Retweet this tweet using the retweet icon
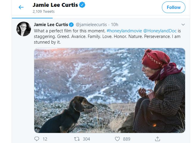Image resolution: width=194 pixels, height=143 pixels. 77,139
